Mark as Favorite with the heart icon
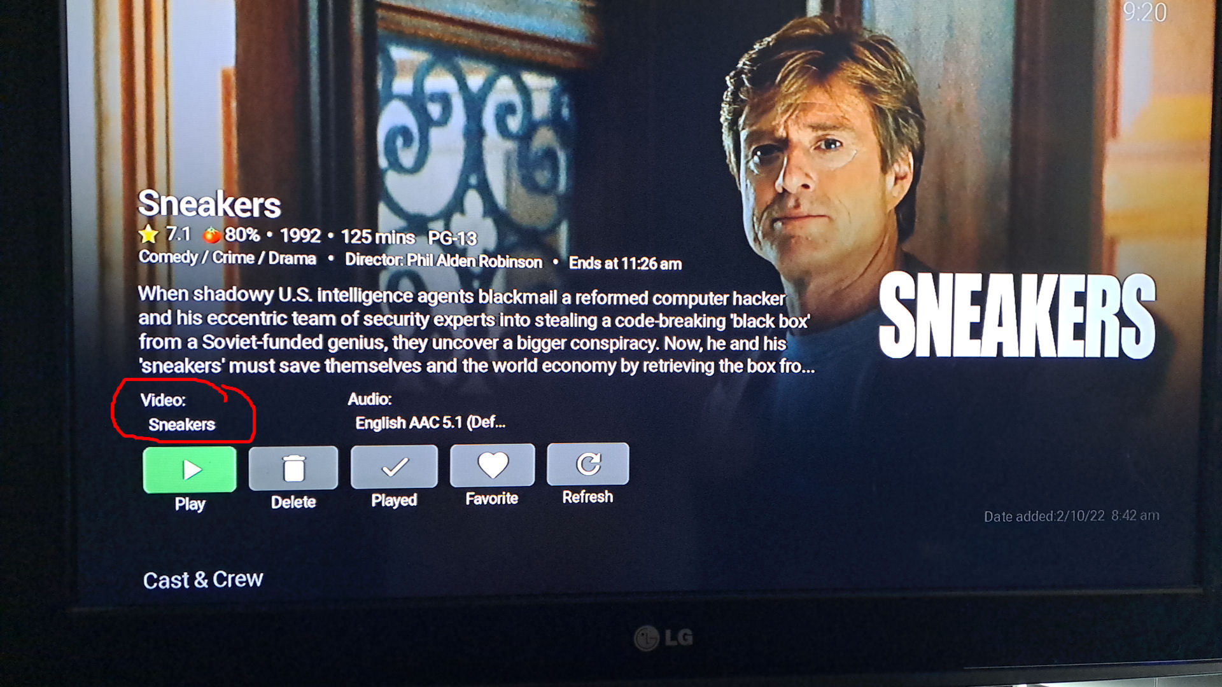This screenshot has height=687, width=1222. point(492,465)
